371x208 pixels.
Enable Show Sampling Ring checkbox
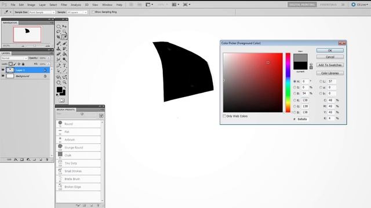[x=93, y=12]
